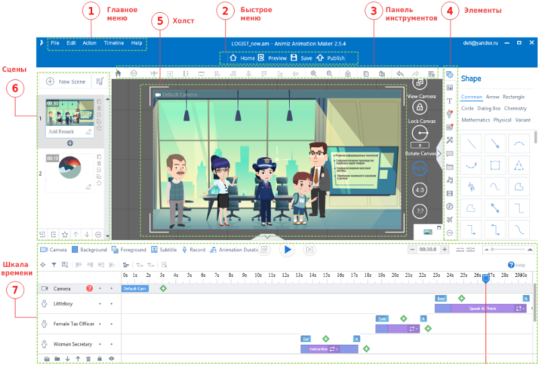Open the Image tool in the elements sidebar

coord(449,87)
